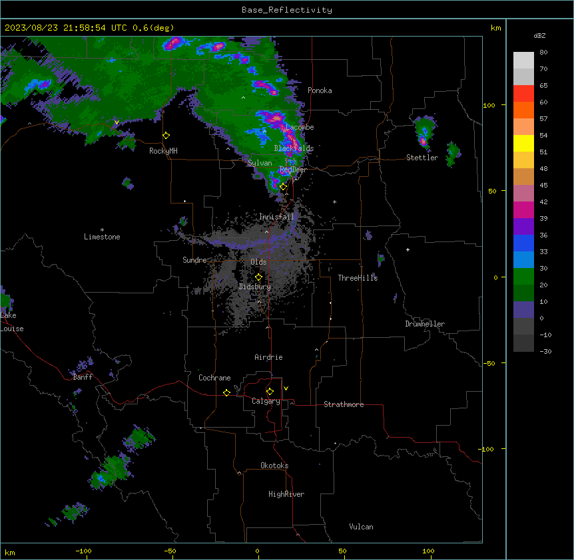
Task: Click the yellow diamond marker below Cochrane
Action: [226, 392]
